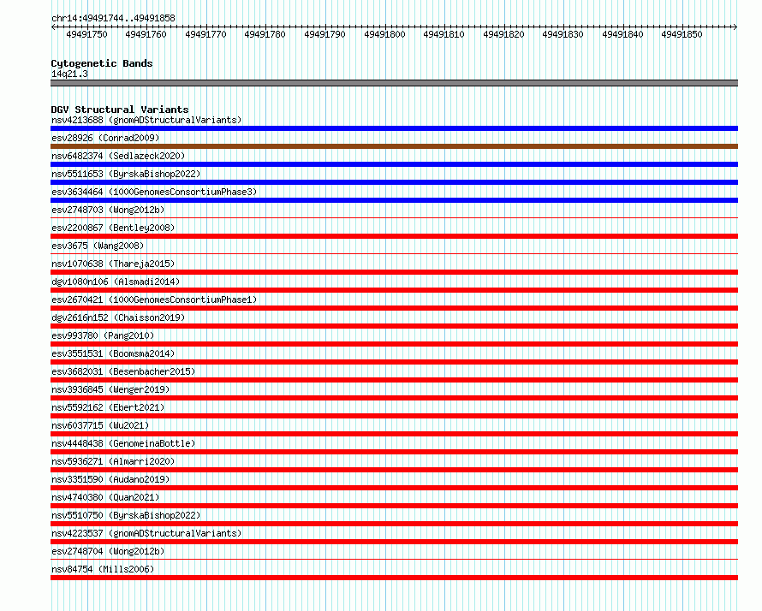762x611 pixels.
Task: Click ruler position label 49491850
Action: (x=682, y=34)
